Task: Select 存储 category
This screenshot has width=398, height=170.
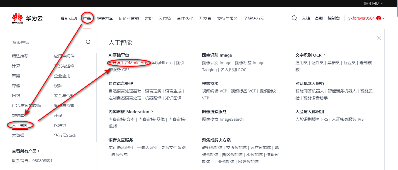Action: 16,86
